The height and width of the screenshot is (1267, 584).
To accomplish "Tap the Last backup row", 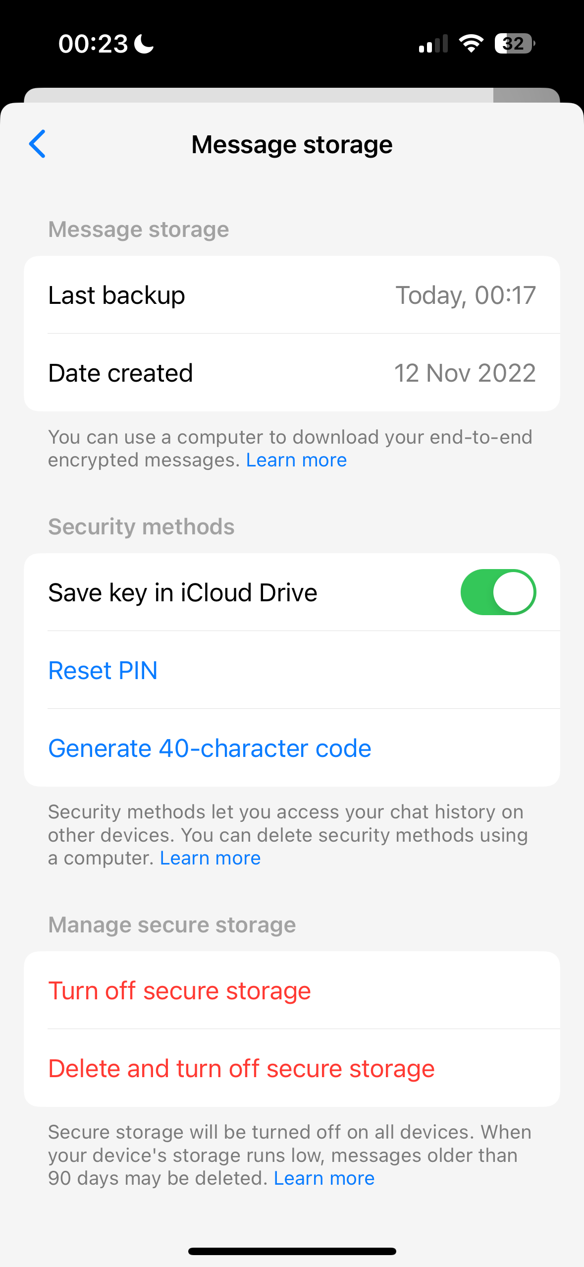I will point(292,295).
